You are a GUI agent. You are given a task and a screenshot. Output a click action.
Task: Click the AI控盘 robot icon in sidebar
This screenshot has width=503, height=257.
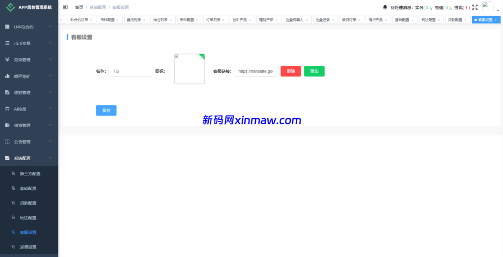[x=7, y=109]
